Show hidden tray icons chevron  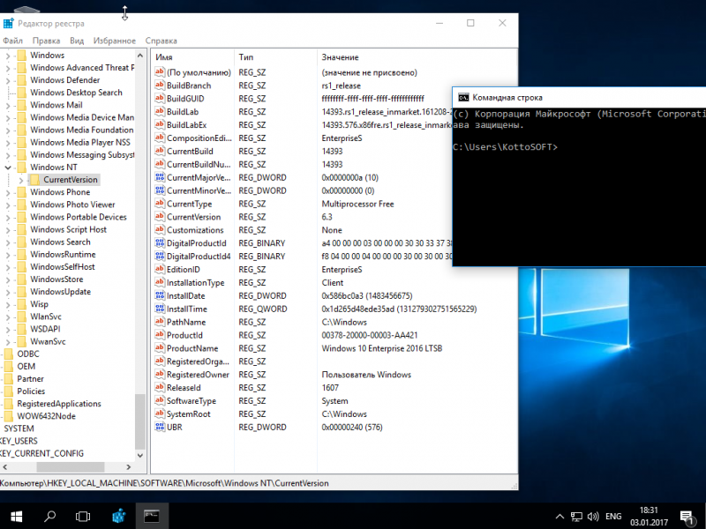(560, 517)
